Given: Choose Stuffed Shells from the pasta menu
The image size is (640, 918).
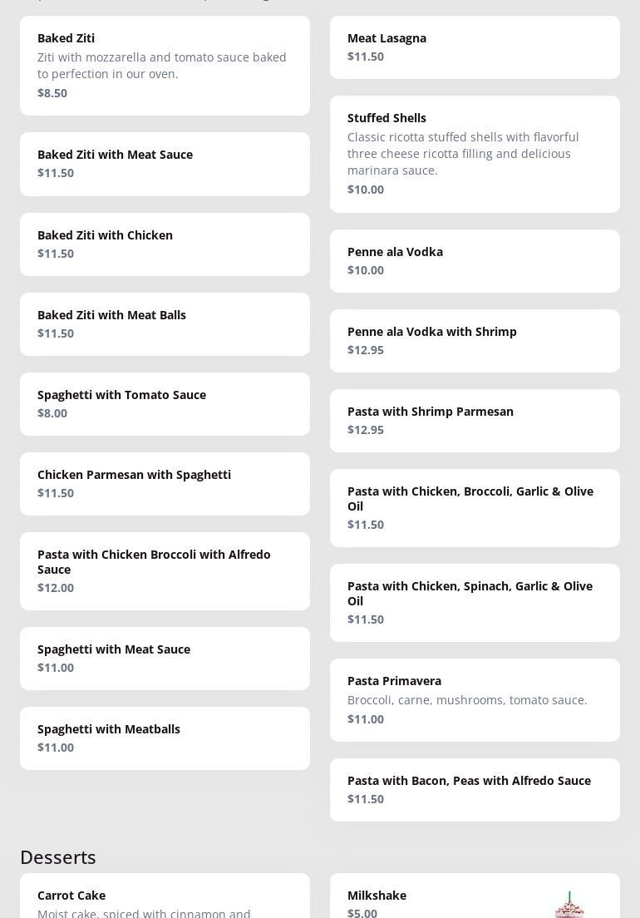Looking at the screenshot, I should (475, 154).
